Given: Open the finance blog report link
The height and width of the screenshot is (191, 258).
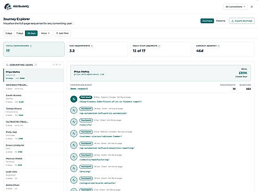Looking at the screenshot, I should [110, 102].
